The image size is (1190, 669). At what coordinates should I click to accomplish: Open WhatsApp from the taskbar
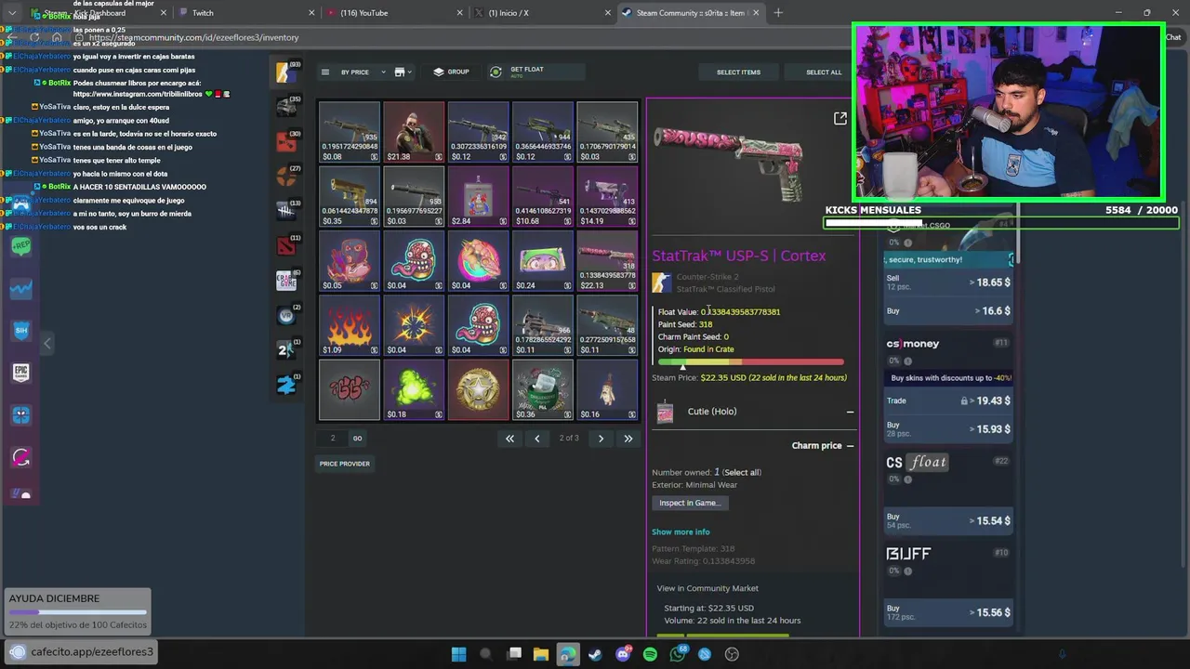(677, 654)
